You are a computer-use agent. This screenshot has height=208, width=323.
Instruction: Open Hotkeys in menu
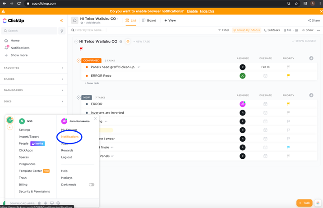(66, 178)
